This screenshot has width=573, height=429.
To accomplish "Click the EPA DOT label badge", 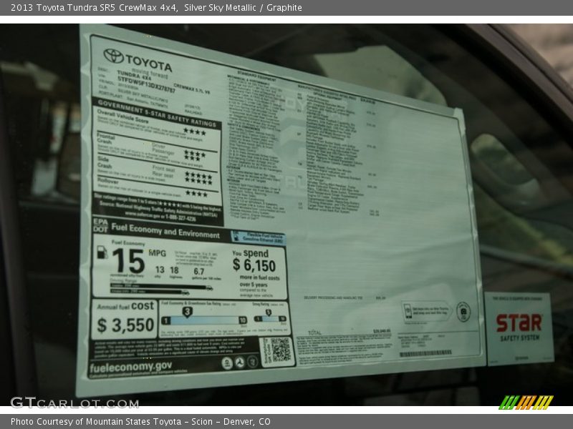I will [100, 225].
